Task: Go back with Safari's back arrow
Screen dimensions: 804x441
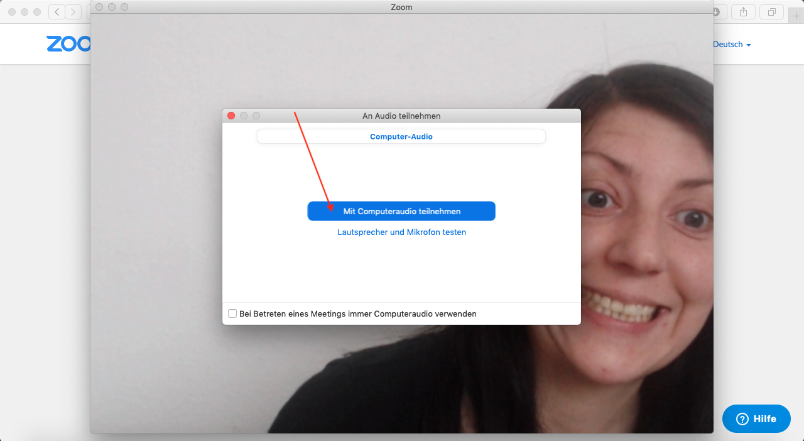Action: click(57, 12)
